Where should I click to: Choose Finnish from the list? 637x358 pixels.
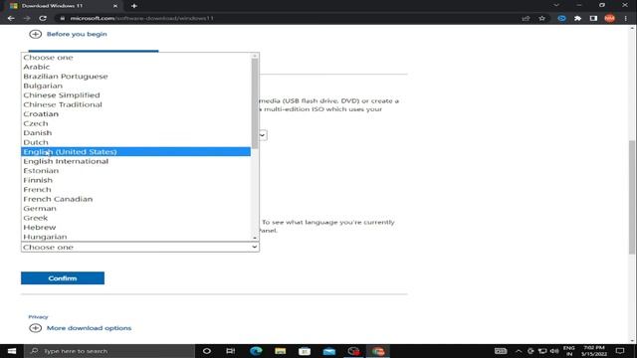point(135,180)
